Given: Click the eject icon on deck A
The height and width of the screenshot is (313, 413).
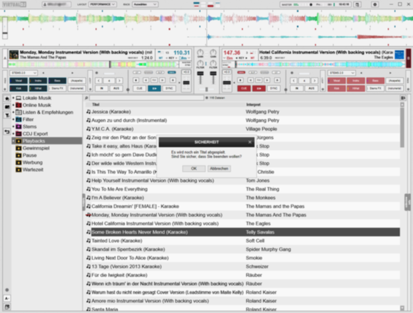Looking at the screenshot, I should click(173, 80).
